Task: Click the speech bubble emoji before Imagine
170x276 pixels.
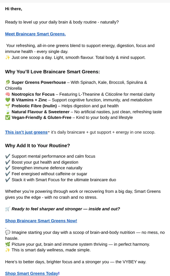Action: [8, 232]
